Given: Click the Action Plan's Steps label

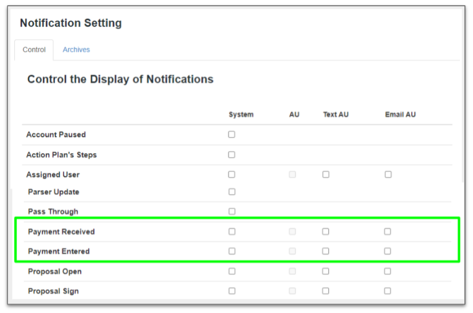Looking at the screenshot, I should (61, 155).
